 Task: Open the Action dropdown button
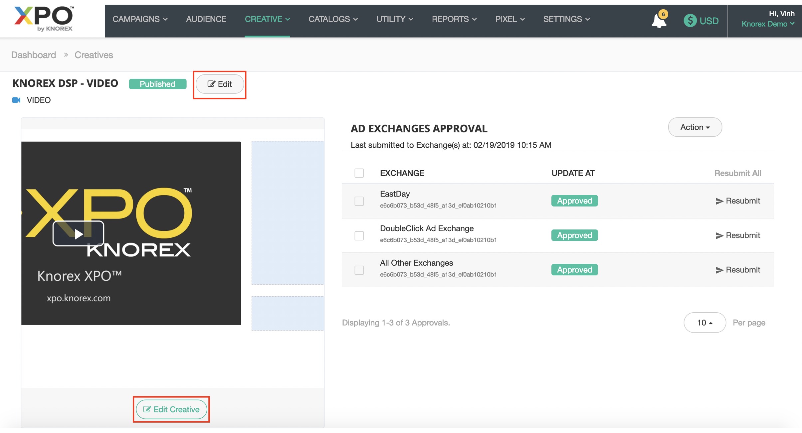click(695, 127)
